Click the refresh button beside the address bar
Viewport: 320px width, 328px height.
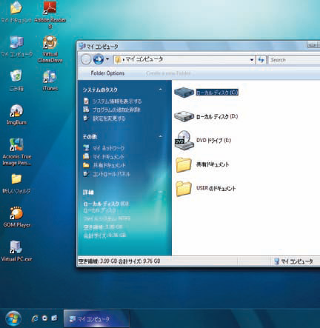click(x=261, y=60)
